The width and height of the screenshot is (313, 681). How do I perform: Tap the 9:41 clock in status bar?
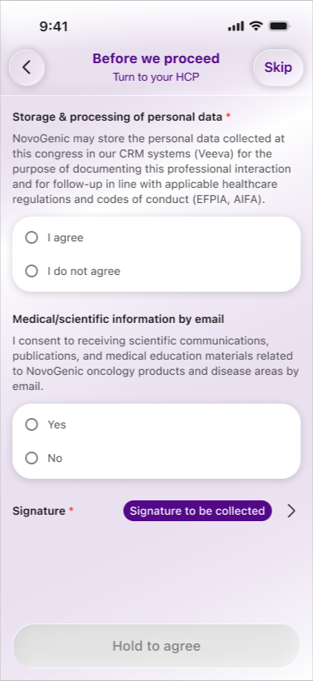tap(53, 26)
